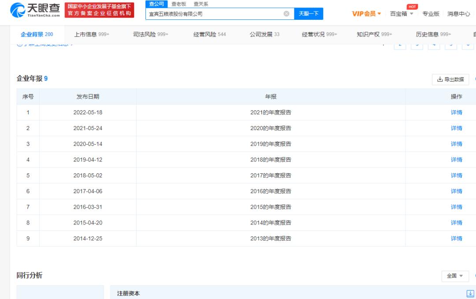Click the 发布日期 column header

pos(88,97)
